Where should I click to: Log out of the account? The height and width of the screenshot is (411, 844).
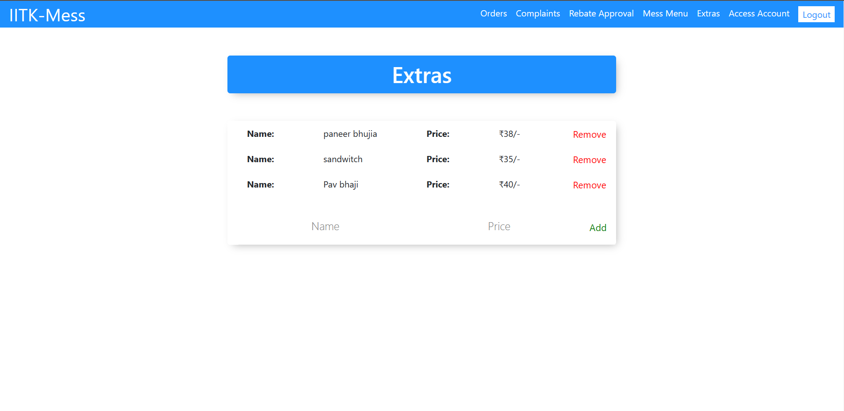click(x=816, y=14)
